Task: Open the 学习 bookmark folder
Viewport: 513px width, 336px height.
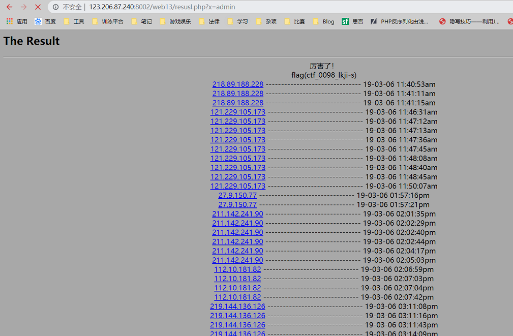Action: tap(238, 21)
